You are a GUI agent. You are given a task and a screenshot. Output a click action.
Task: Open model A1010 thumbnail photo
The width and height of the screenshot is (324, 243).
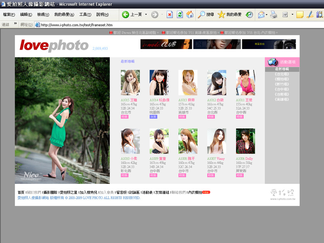click(x=130, y=141)
